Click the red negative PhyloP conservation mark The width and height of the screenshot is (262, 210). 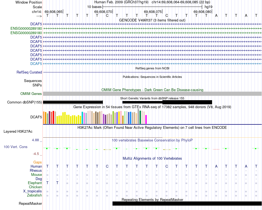216,149
